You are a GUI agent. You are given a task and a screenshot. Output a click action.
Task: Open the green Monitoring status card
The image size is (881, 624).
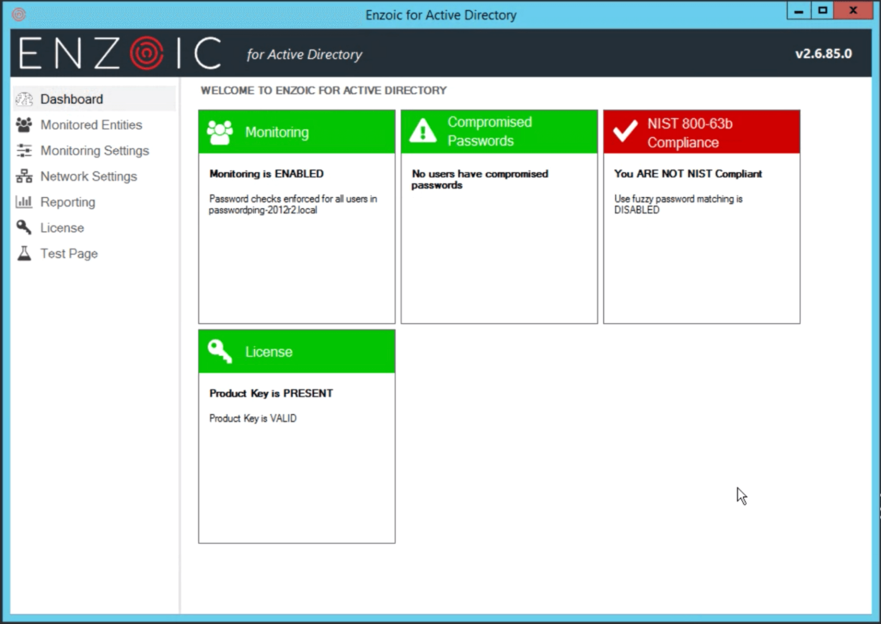click(x=296, y=216)
